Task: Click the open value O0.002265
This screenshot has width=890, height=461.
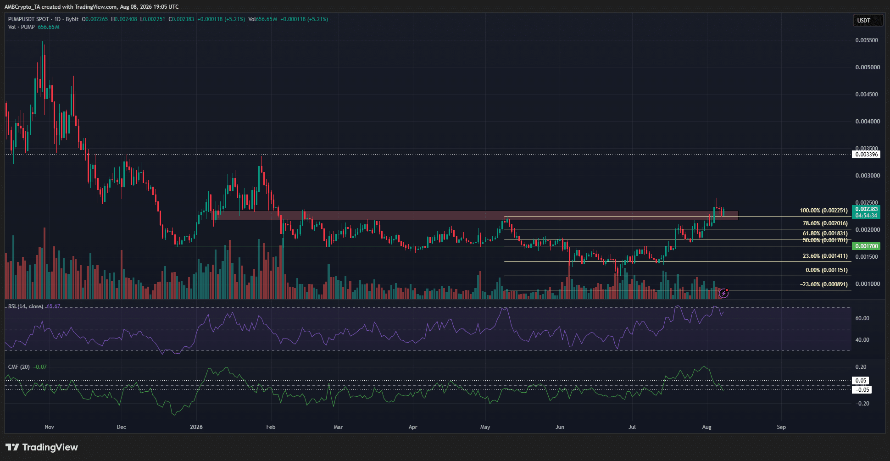Action: click(x=95, y=19)
